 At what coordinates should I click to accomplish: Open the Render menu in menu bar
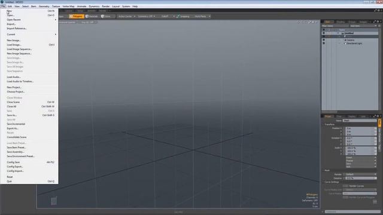(106, 7)
